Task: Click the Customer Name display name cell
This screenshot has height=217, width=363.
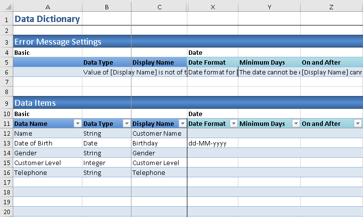Action: 159,134
